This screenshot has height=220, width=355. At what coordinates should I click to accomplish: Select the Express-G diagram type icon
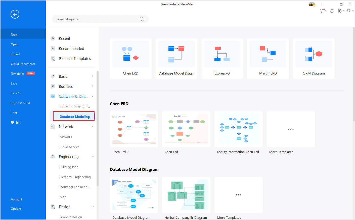(x=222, y=54)
